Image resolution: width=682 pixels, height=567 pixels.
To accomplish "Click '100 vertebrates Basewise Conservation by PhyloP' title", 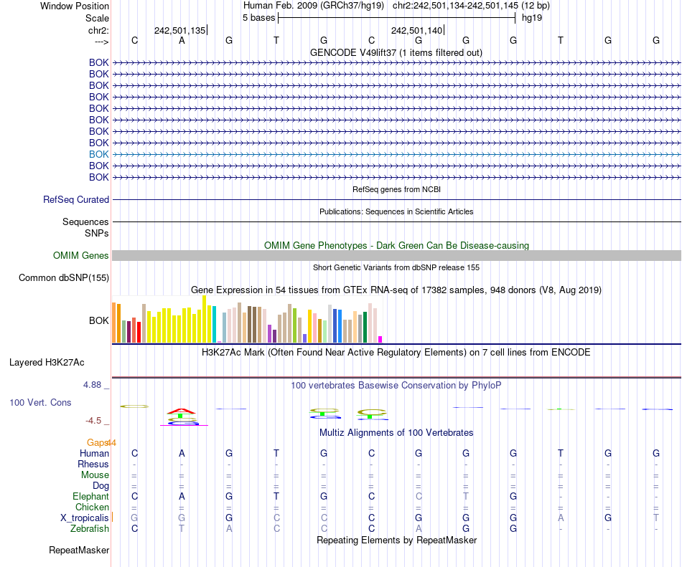I will pos(396,386).
